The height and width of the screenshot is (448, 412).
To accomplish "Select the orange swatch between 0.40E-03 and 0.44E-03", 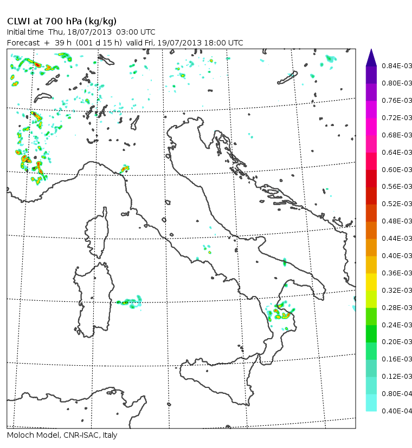I will coord(371,247).
